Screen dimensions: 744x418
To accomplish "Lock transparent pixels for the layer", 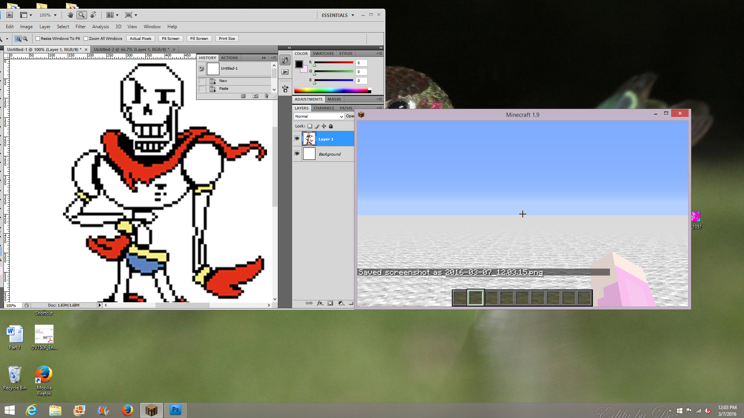I will 310,126.
